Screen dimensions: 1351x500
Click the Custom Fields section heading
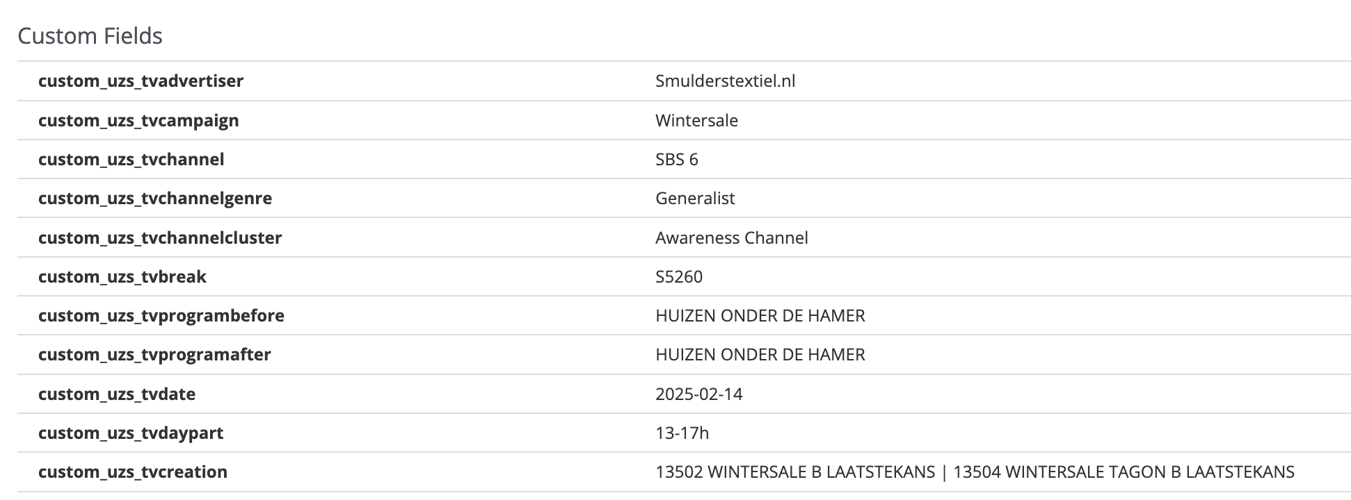point(90,36)
